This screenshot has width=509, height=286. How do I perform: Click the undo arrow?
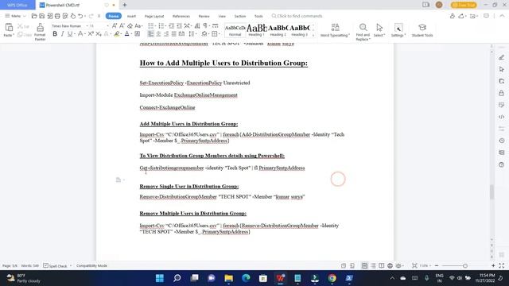click(x=80, y=16)
